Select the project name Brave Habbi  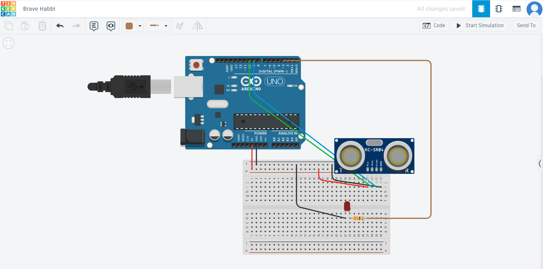click(x=39, y=9)
